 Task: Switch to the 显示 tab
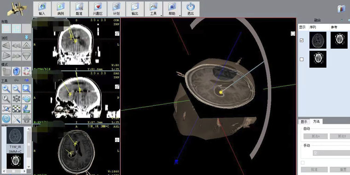tap(304, 122)
